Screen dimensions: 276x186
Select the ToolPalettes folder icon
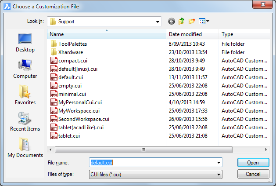[x=54, y=44]
